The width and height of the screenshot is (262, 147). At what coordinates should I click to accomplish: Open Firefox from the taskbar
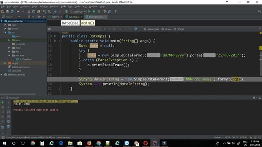pyautogui.click(x=89, y=143)
